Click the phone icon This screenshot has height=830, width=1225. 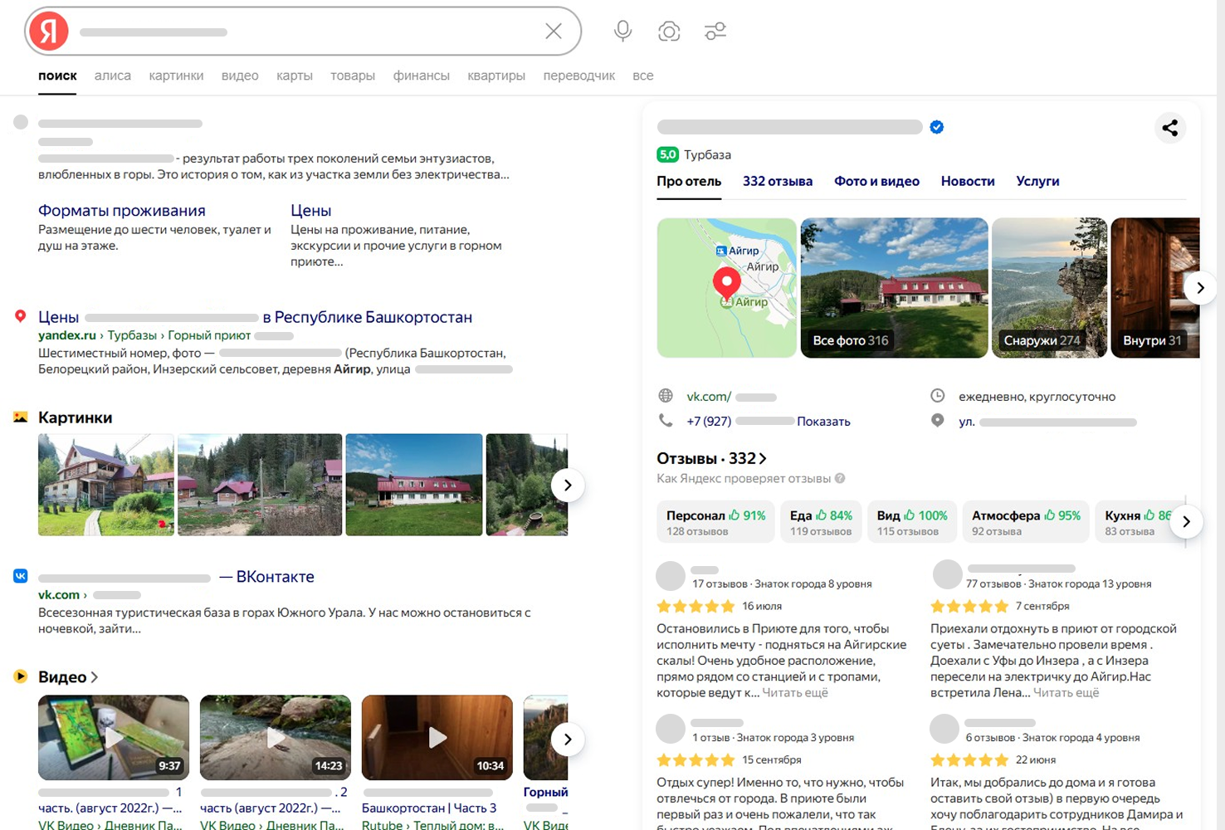[x=666, y=421]
